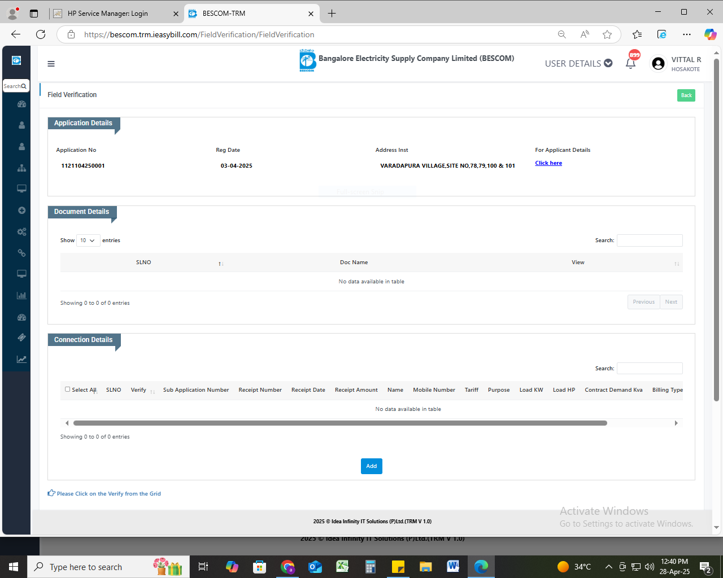The height and width of the screenshot is (578, 723).
Task: Refresh the page with browser reload icon
Action: (41, 34)
